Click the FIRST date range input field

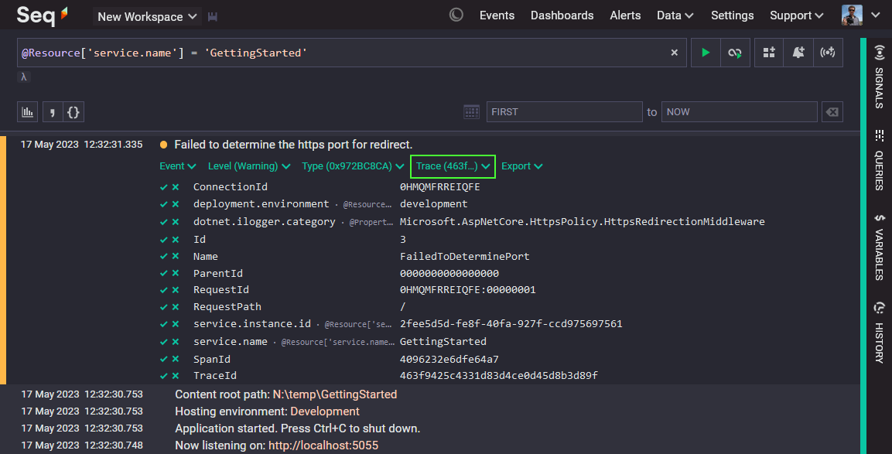[564, 112]
